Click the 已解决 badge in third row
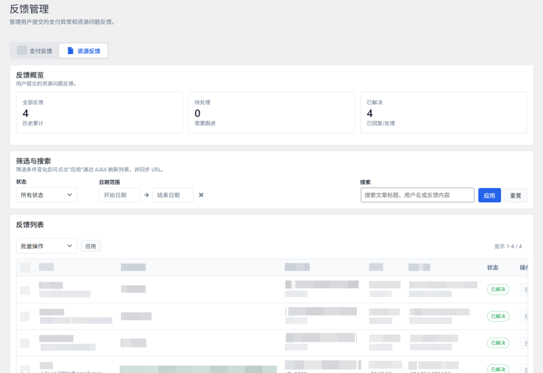543x373 pixels. click(498, 343)
